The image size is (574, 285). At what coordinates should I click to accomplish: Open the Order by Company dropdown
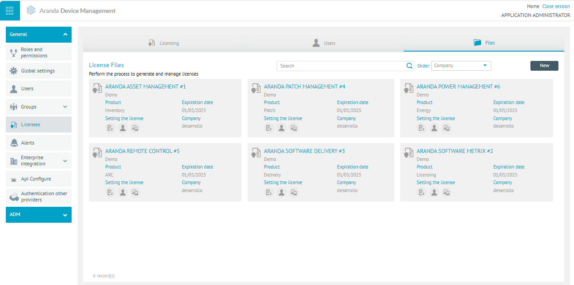pyautogui.click(x=461, y=66)
